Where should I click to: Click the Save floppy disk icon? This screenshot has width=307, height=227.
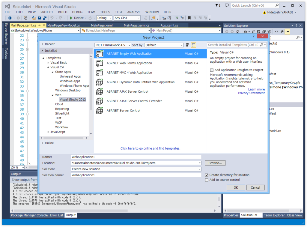click(x=39, y=18)
